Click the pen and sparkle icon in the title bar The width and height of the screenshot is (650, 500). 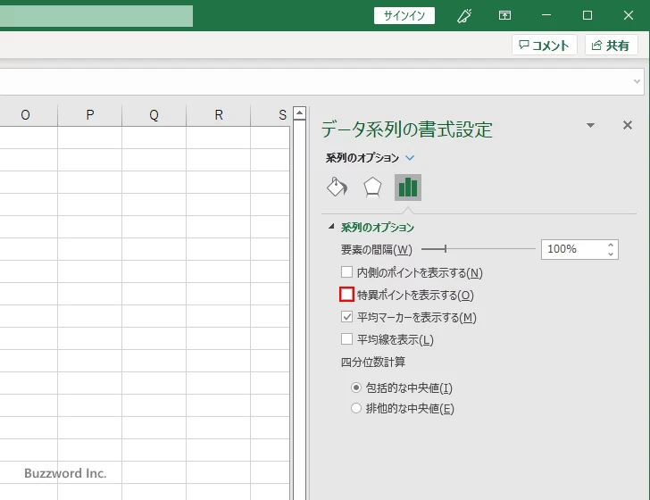464,16
